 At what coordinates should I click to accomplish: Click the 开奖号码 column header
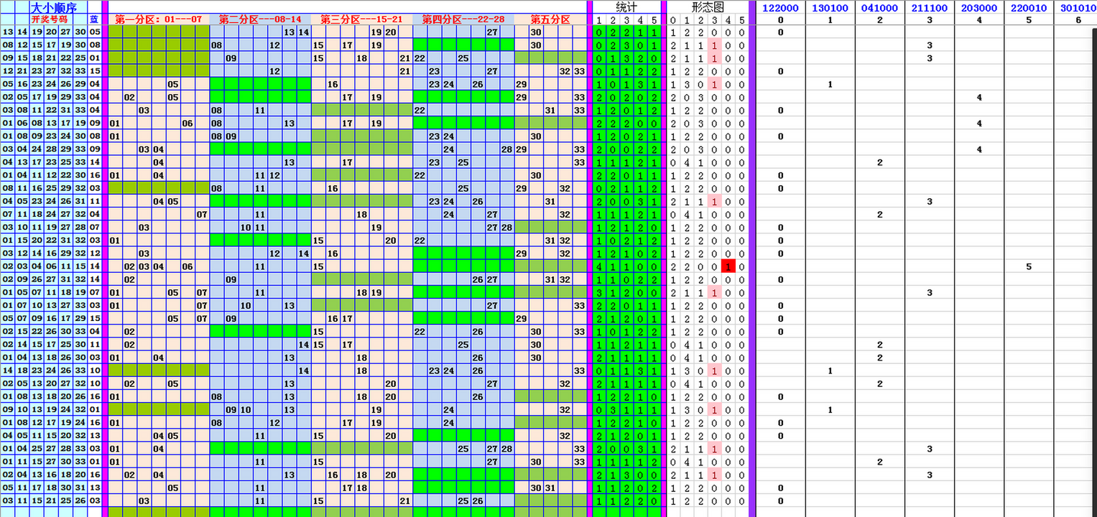50,19
